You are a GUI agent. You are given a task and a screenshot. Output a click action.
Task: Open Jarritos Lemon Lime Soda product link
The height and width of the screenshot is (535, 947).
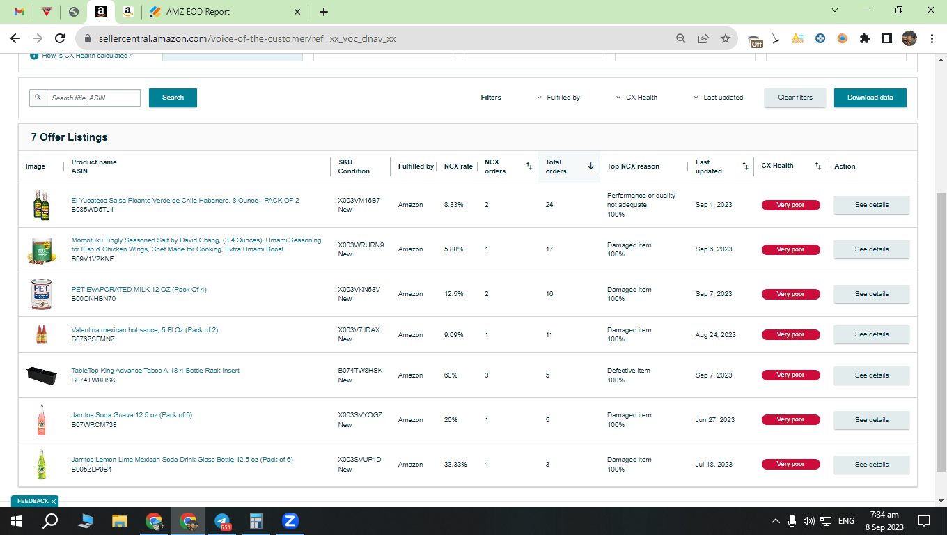(182, 460)
